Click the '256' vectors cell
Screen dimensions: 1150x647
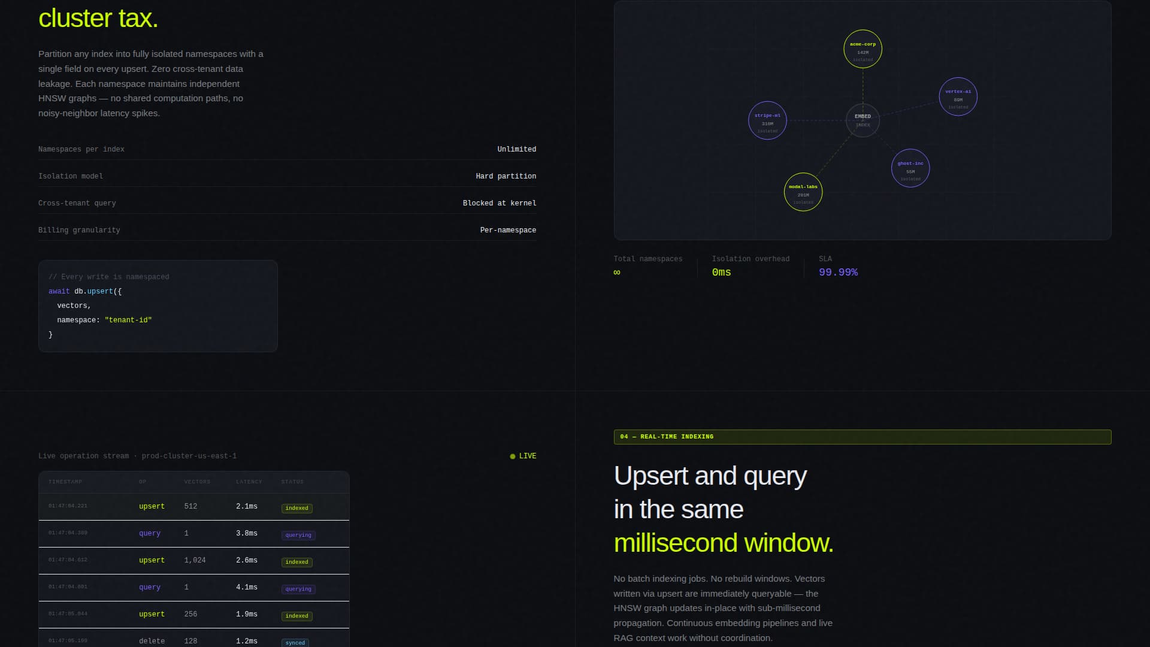190,614
